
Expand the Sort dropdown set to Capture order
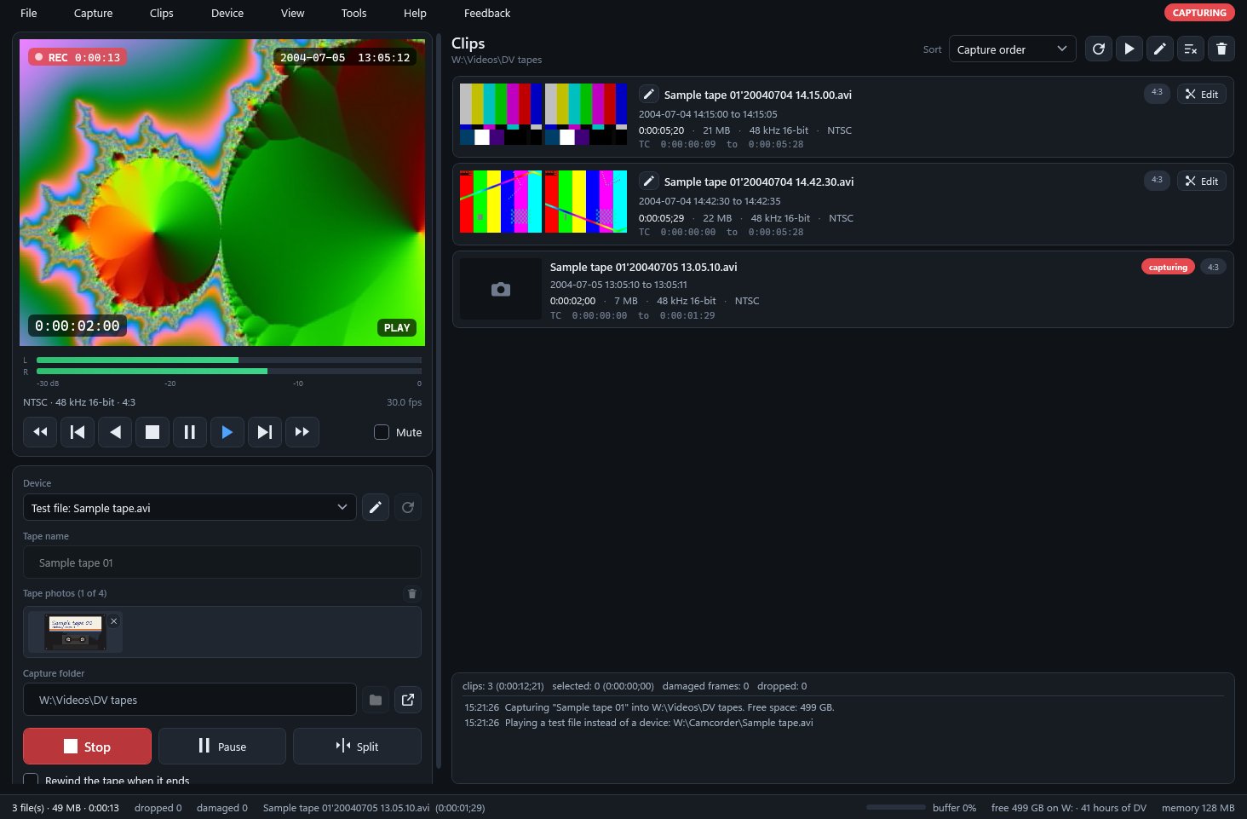point(1012,49)
